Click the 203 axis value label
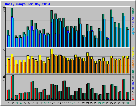The image size is (136, 106). point(4,10)
